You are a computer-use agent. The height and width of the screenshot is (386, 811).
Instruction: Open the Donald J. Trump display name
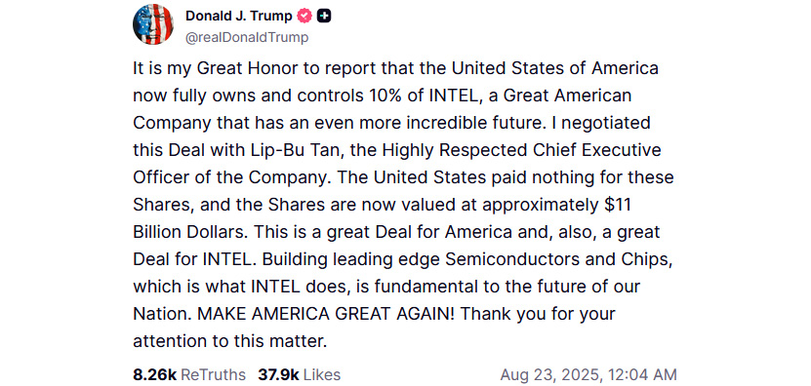[x=238, y=16]
